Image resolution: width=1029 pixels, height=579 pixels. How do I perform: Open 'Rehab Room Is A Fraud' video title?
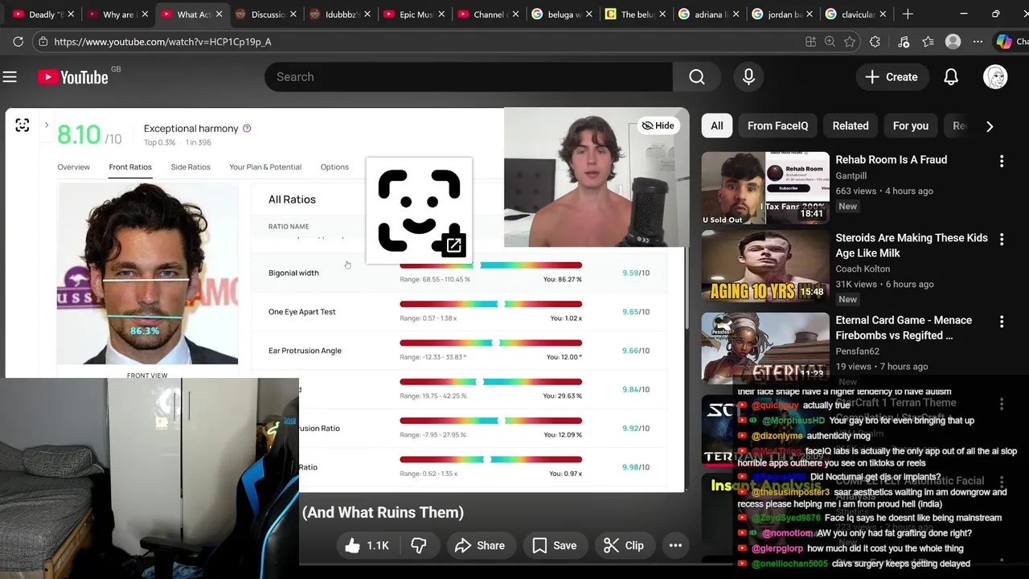[892, 160]
